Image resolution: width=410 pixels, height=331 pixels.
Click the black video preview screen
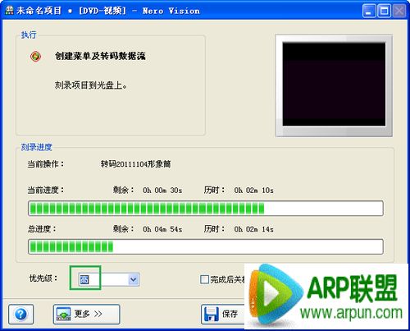pos(334,85)
